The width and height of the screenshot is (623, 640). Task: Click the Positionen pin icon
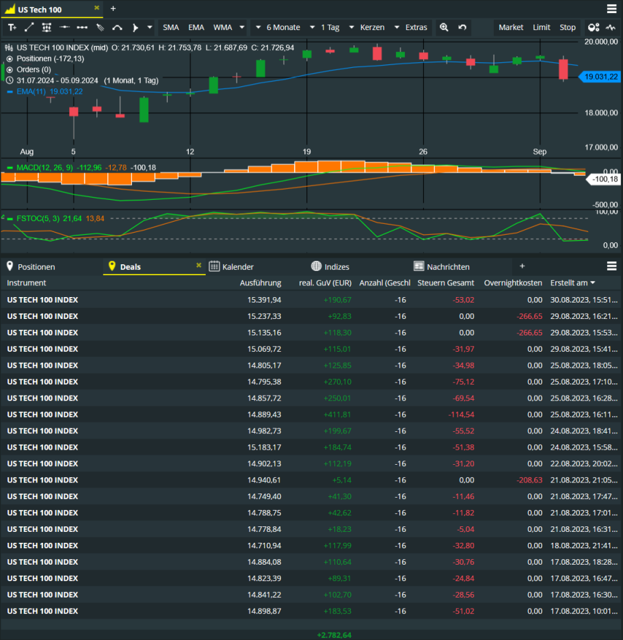tap(10, 266)
